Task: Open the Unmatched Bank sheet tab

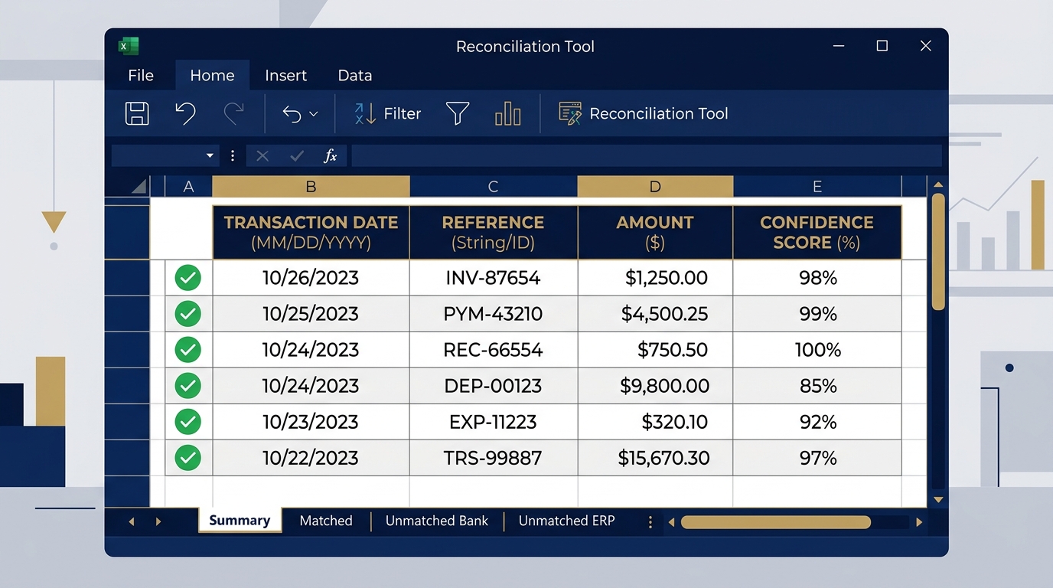Action: click(437, 521)
